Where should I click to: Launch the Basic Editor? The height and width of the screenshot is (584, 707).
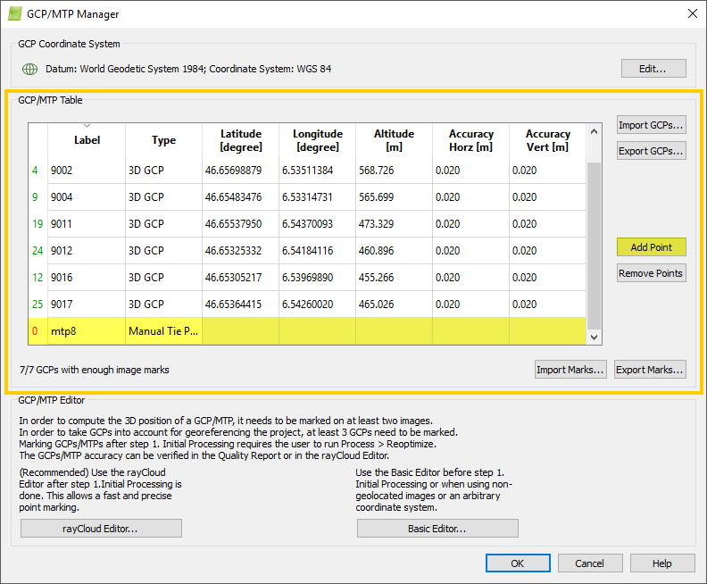coord(437,529)
